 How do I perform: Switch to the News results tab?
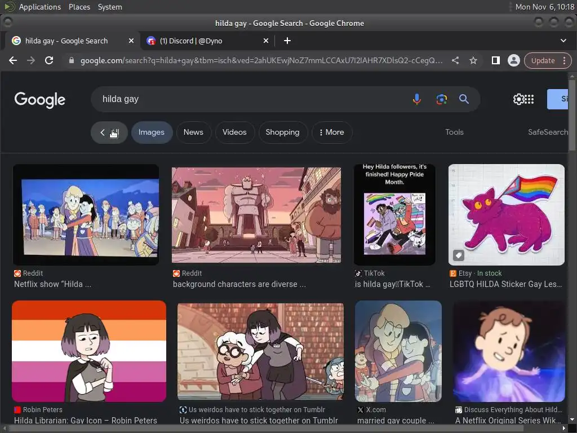[x=193, y=132]
